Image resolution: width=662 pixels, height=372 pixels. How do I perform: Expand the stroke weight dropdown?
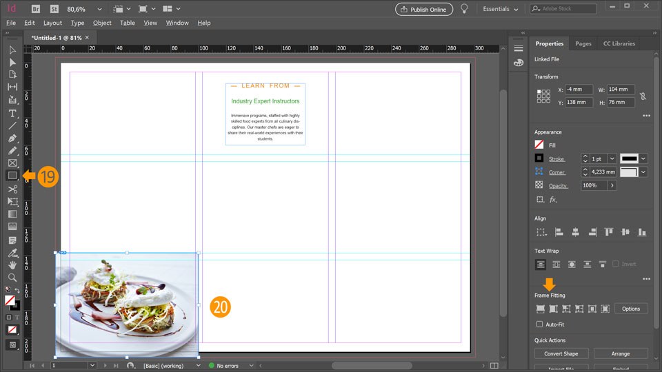pos(612,158)
